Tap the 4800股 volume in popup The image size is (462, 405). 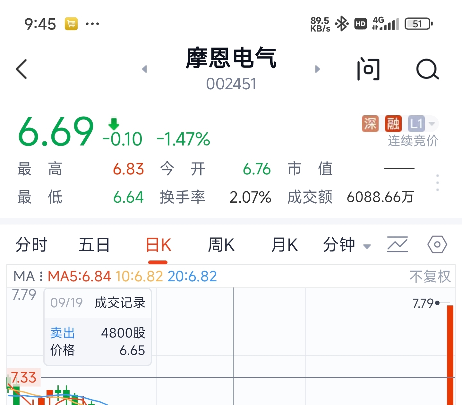[x=123, y=333]
